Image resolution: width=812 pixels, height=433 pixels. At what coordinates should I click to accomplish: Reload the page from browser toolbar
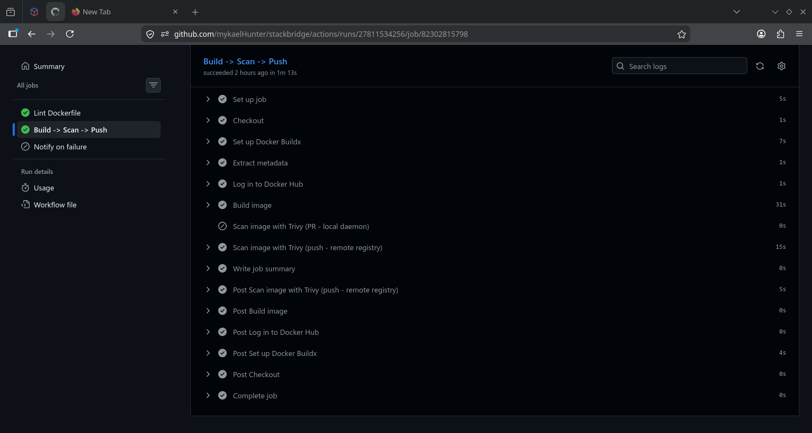70,34
